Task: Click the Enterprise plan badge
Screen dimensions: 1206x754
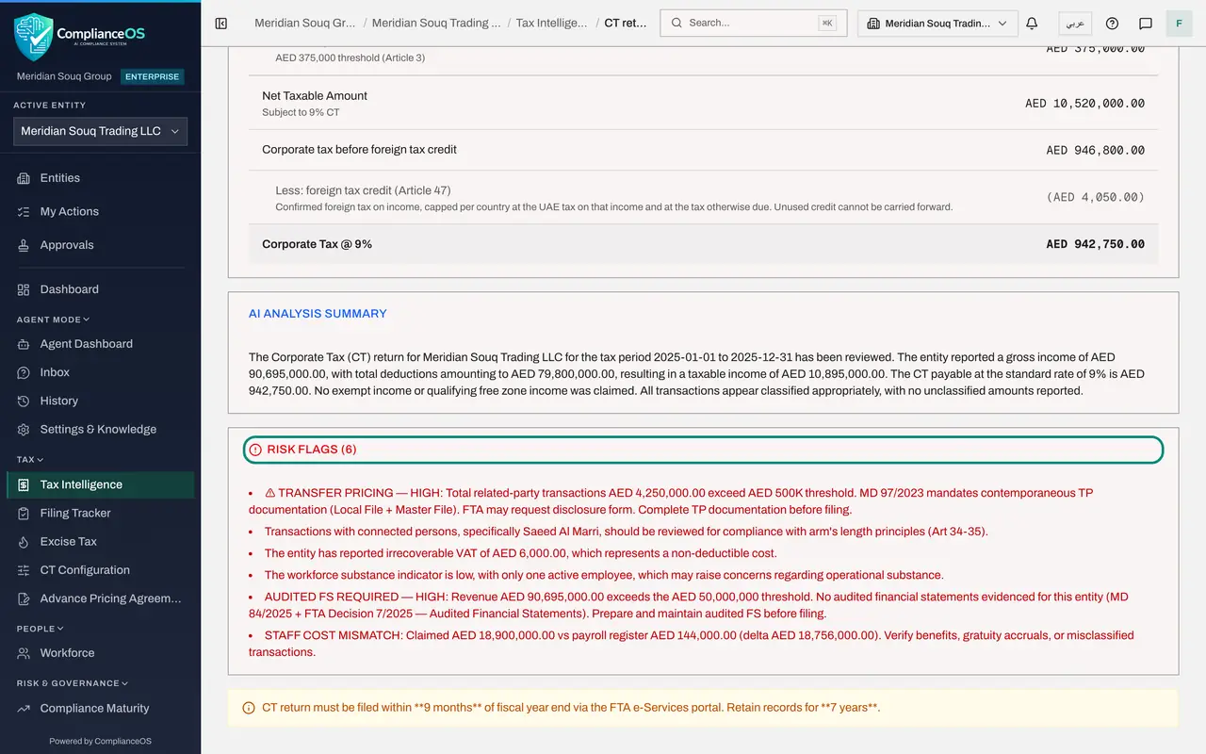Action: click(153, 76)
